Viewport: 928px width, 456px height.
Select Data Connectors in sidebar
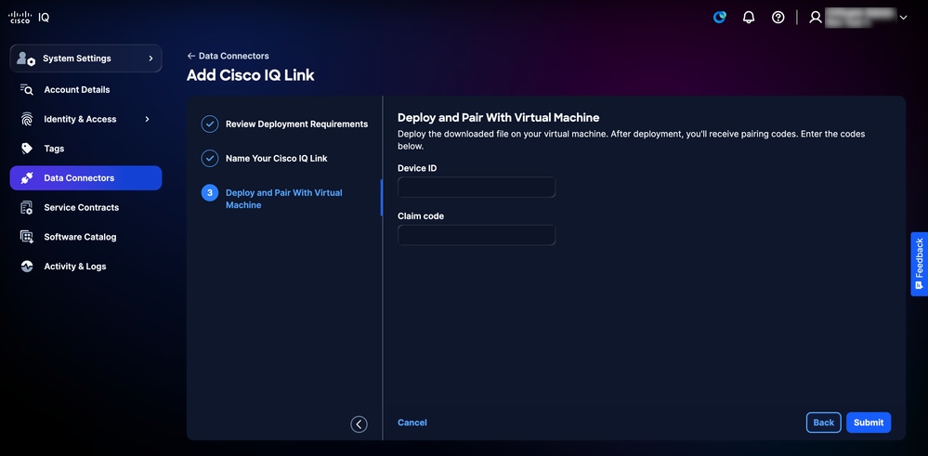click(85, 178)
